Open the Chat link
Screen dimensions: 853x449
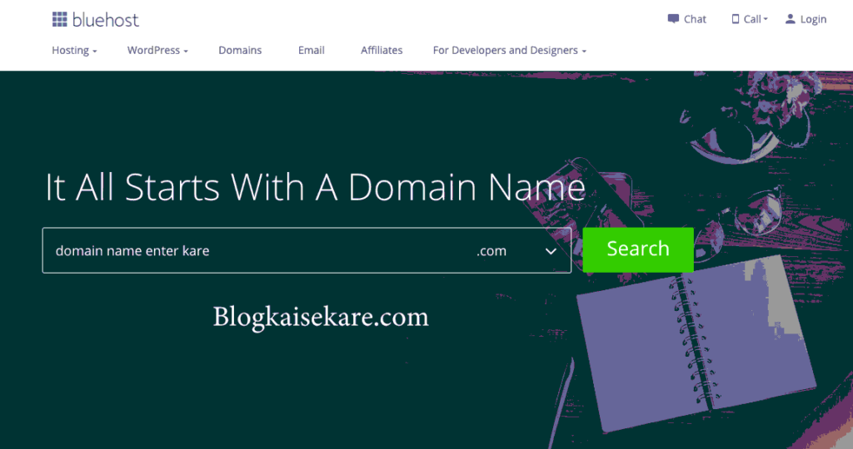(695, 19)
